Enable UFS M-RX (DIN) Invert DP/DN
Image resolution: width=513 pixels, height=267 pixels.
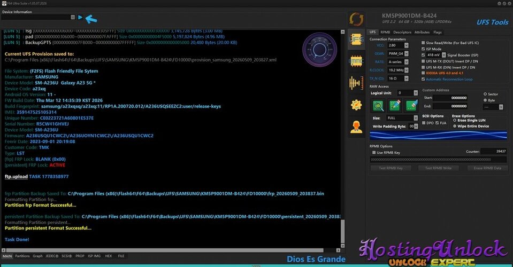423,67
